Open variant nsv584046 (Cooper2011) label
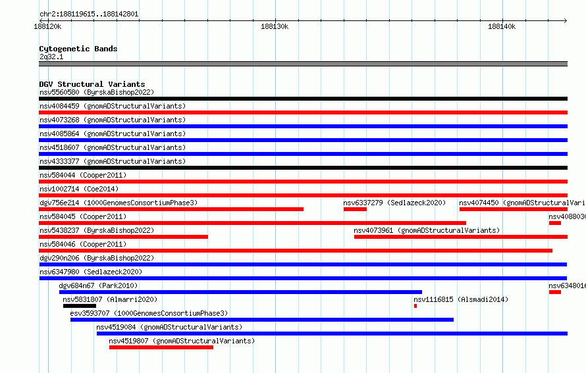This screenshot has width=586, height=373. click(x=83, y=244)
